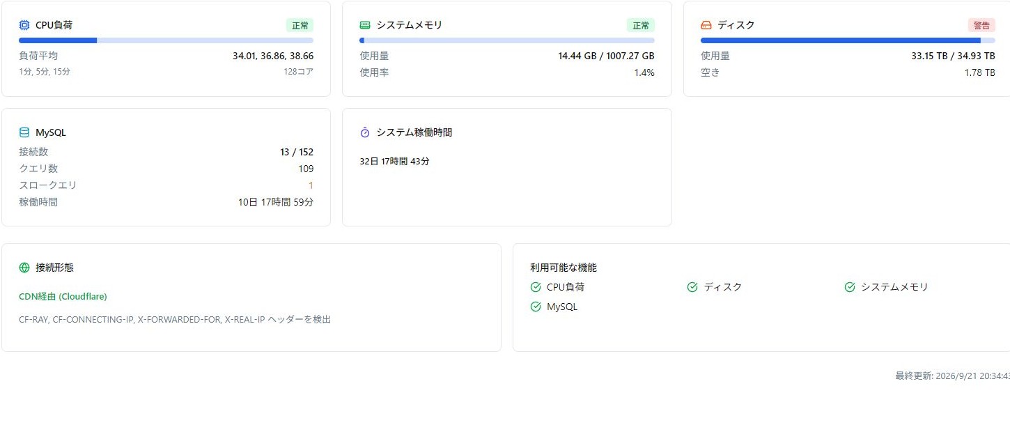Click the CPU負荷 card title
Screen dimensions: 1010x432
click(x=54, y=25)
